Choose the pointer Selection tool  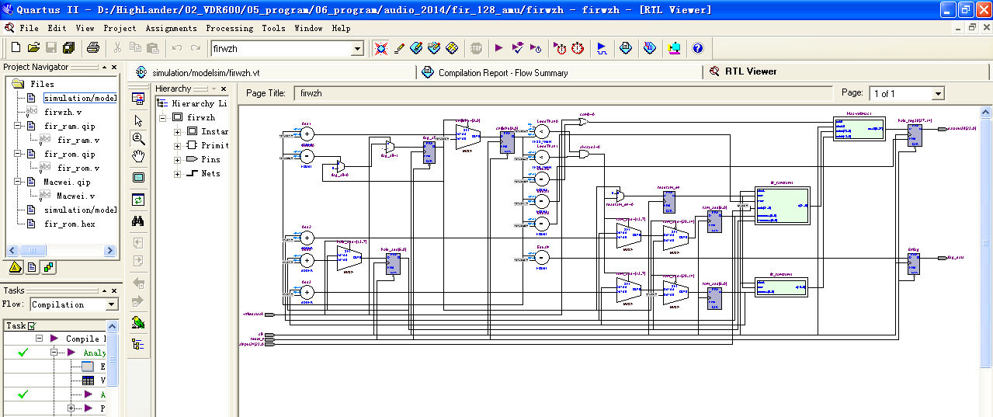click(x=138, y=120)
